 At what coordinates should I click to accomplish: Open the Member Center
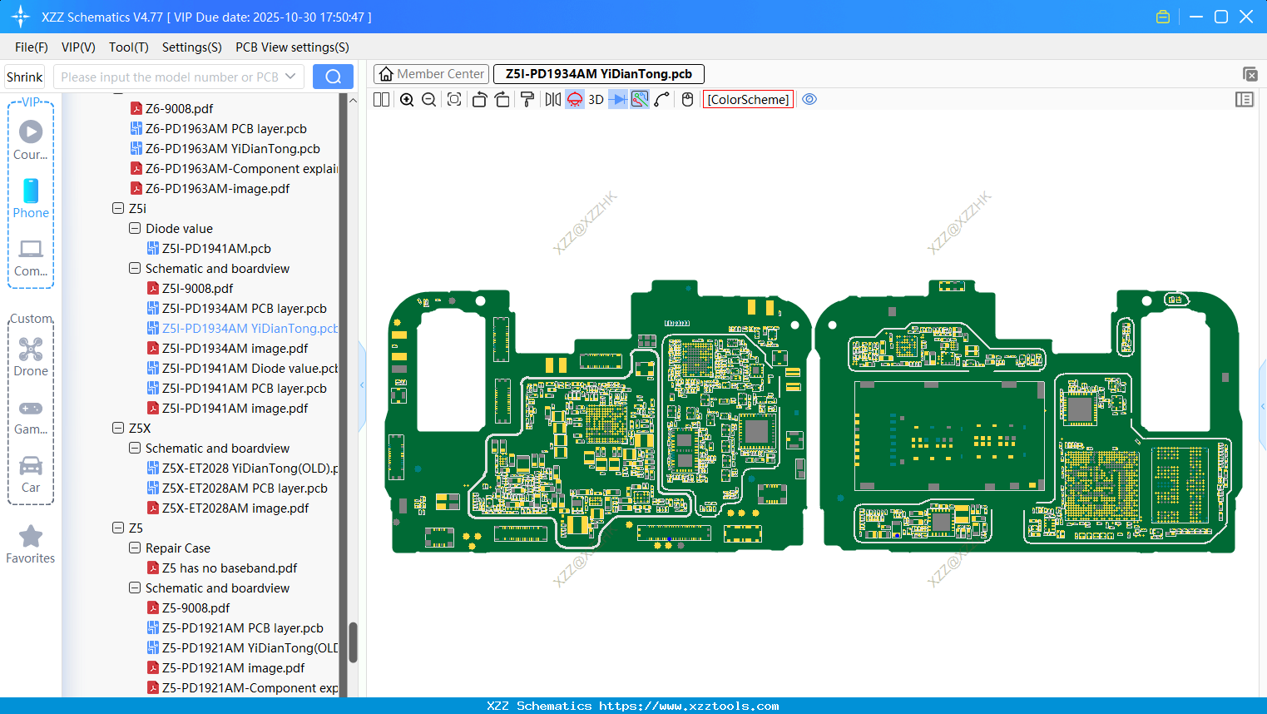click(431, 74)
